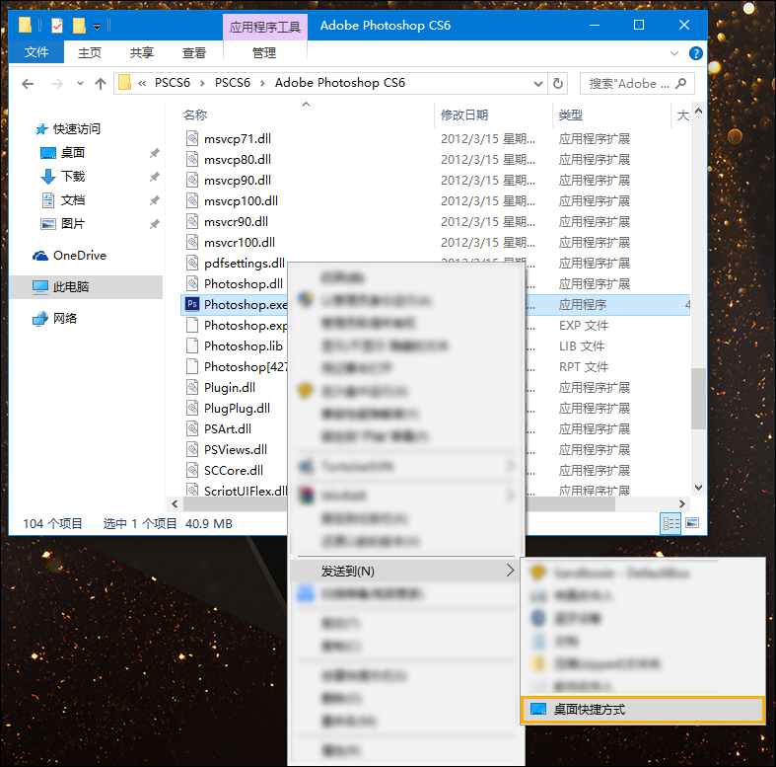Select 网络 in navigation pane
Screen dimensions: 776x767
coord(54,319)
